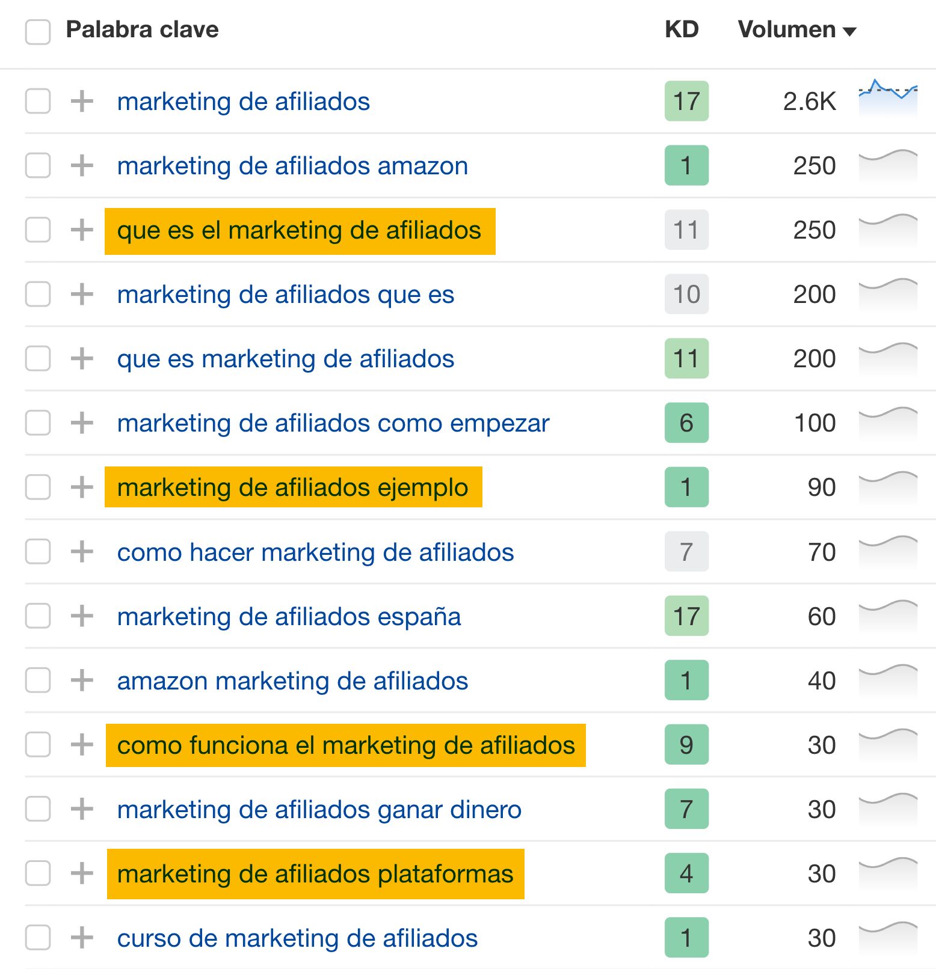Click the plus icon beside "marketing de afiliados"
Image resolution: width=936 pixels, height=969 pixels.
[x=82, y=102]
